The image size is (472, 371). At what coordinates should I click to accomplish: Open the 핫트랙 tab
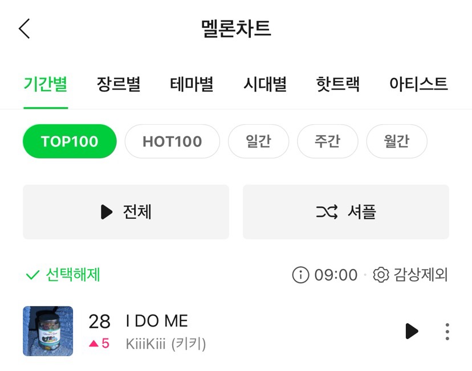click(x=337, y=84)
